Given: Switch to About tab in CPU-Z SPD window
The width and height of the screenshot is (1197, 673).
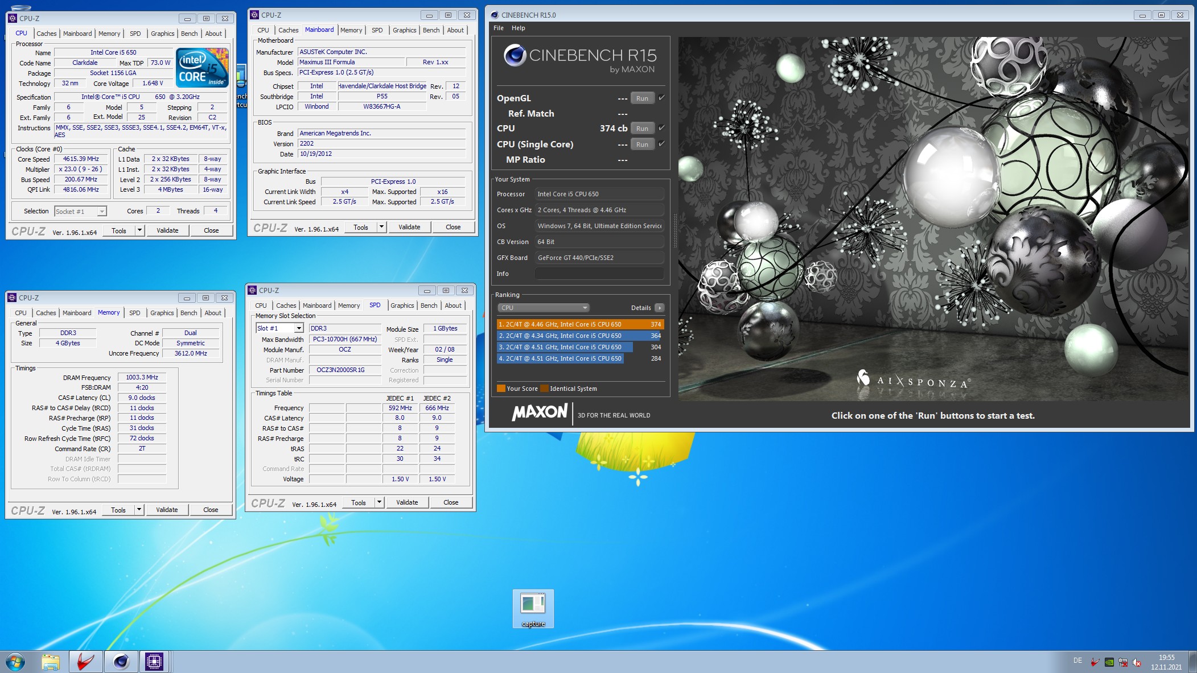Looking at the screenshot, I should coord(453,305).
